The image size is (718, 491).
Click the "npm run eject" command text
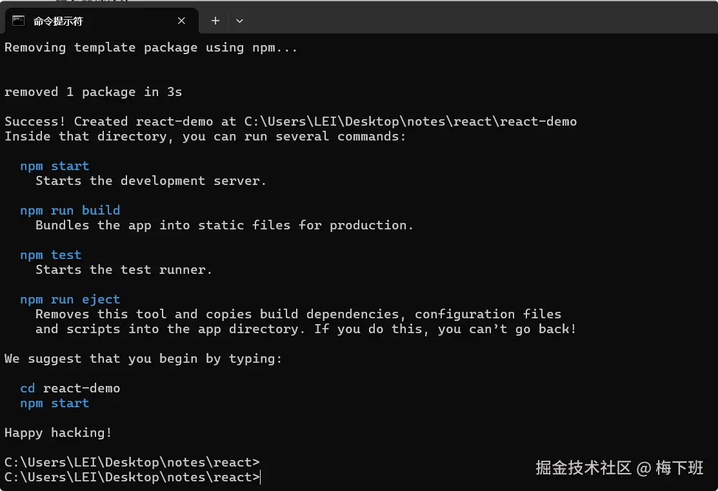coord(70,300)
